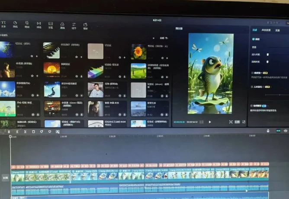Enable the 音频翻译 audio translation checkbox
The width and height of the screenshot is (289, 199).
click(x=251, y=106)
